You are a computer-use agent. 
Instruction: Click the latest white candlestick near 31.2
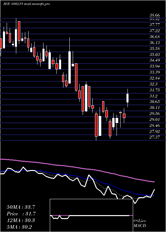pos(127,98)
